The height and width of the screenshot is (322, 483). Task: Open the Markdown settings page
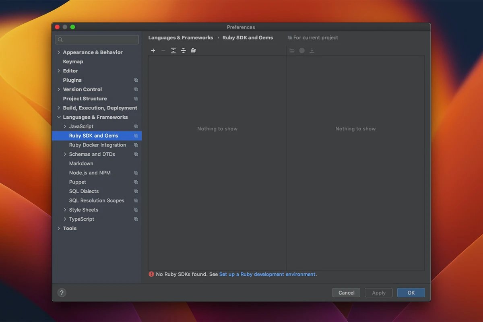(x=81, y=163)
